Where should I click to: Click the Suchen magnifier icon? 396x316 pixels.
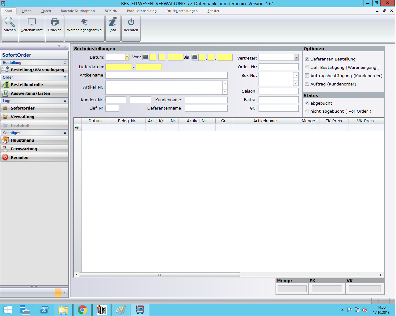pyautogui.click(x=10, y=23)
